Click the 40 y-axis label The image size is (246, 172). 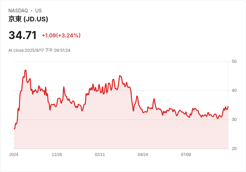pyautogui.click(x=234, y=91)
